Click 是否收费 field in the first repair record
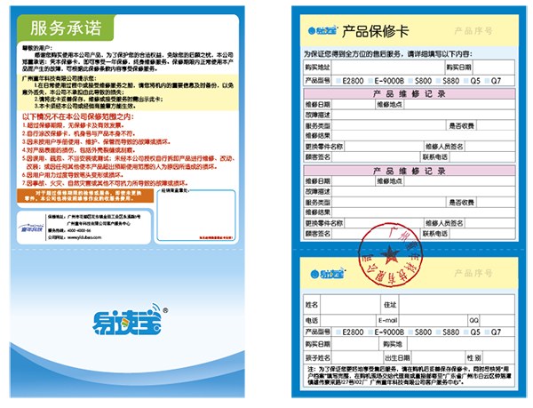This screenshot has width=533, height=408. click(x=496, y=125)
